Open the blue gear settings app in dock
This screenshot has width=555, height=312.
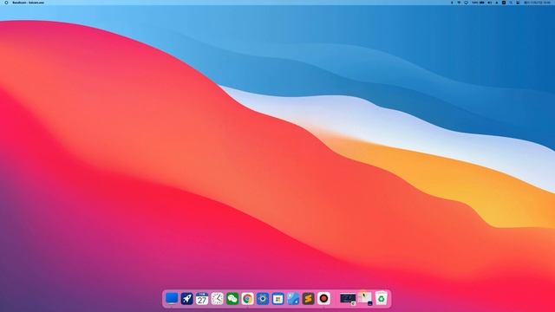(263, 298)
